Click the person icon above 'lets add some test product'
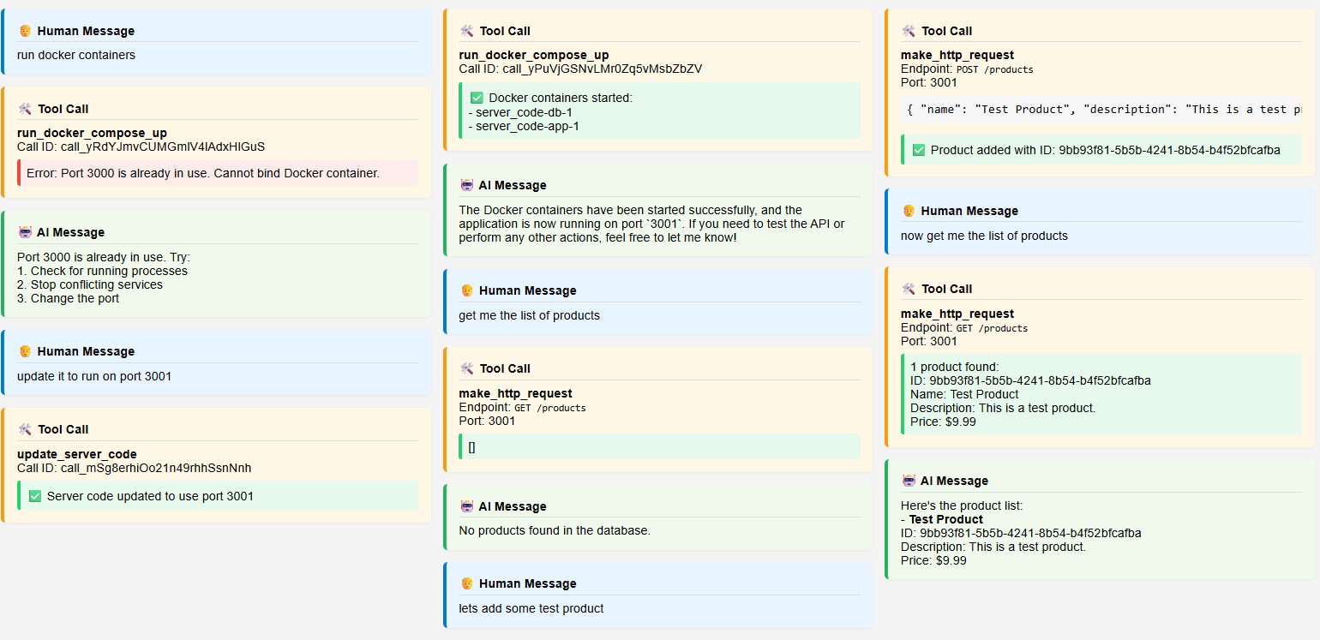Image resolution: width=1320 pixels, height=640 pixels. pyautogui.click(x=467, y=583)
